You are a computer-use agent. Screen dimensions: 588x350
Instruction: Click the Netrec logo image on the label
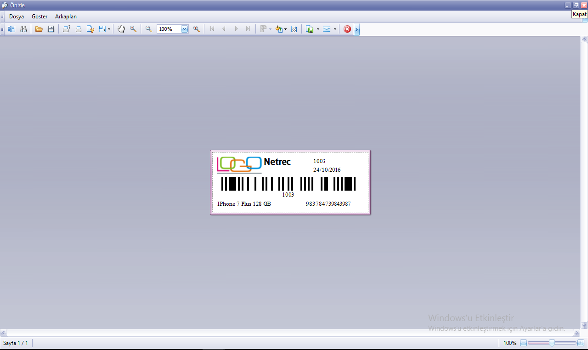[239, 165]
